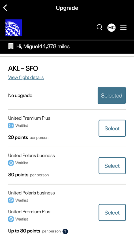Screen dimensions: 134x240
Task: Tap Up to 80 points price text
Action: [24, 231]
